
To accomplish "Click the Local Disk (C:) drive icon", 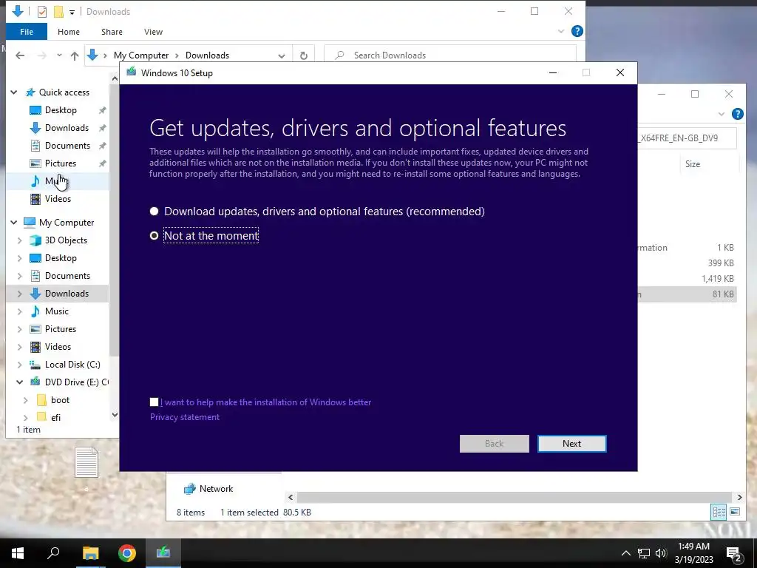I will point(35,365).
